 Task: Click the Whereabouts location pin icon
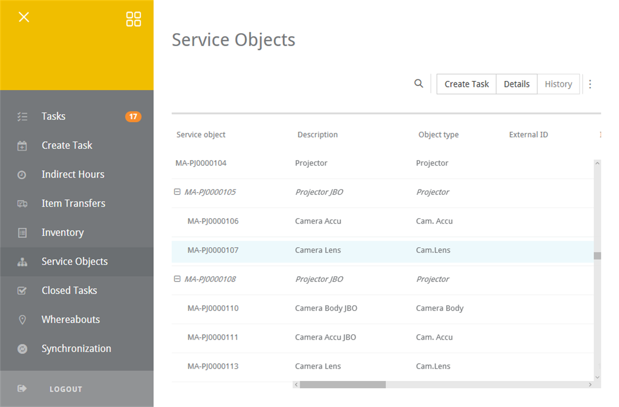click(x=22, y=320)
